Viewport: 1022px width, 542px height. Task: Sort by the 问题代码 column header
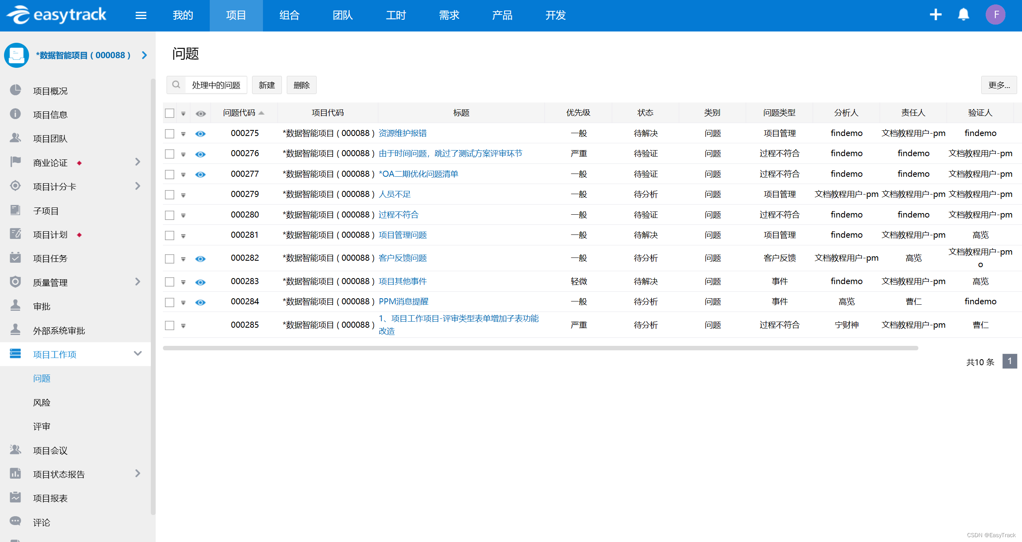[x=243, y=113]
